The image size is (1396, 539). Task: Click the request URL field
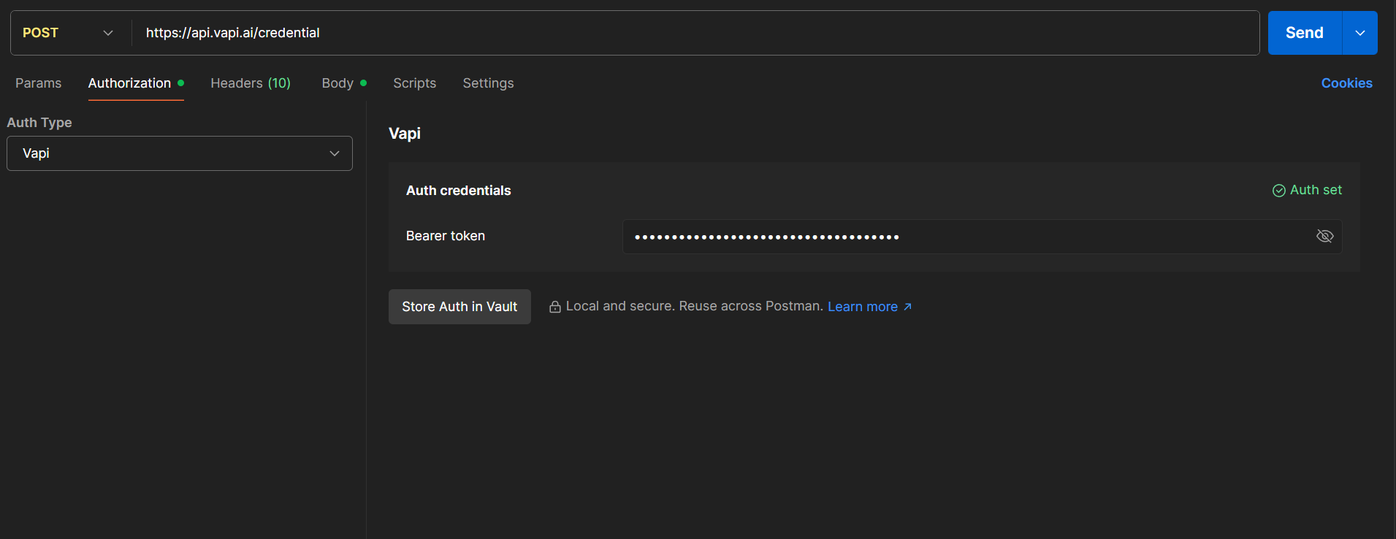click(x=695, y=33)
